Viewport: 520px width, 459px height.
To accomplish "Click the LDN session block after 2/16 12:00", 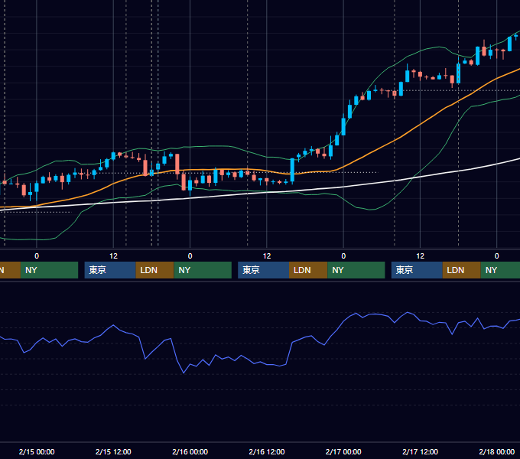I will coord(308,270).
